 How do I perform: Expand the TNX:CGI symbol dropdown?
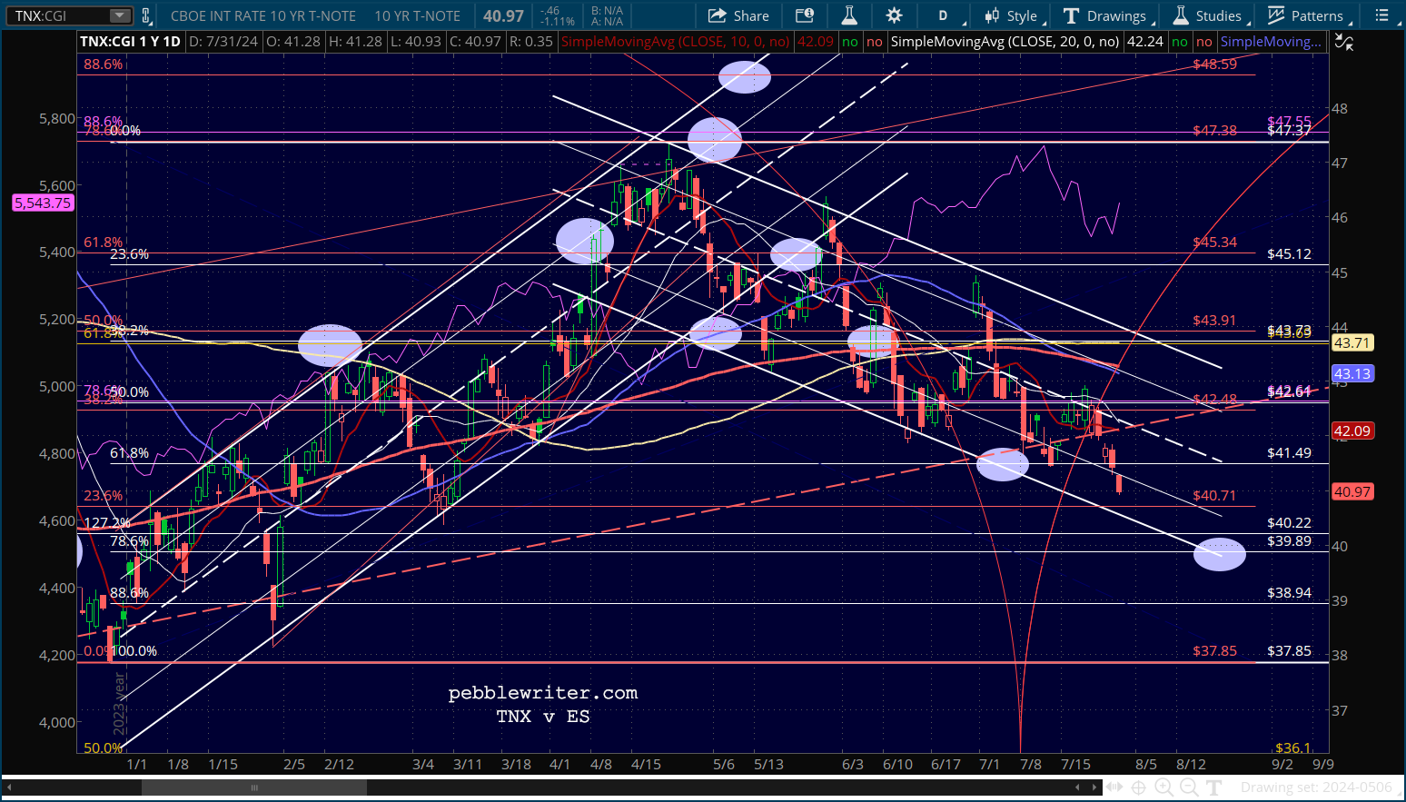[120, 15]
